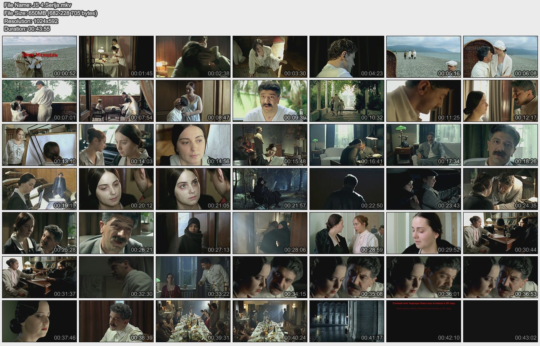
Task: Click the desk telephone frame at 00:17:34
Action: 423,145
